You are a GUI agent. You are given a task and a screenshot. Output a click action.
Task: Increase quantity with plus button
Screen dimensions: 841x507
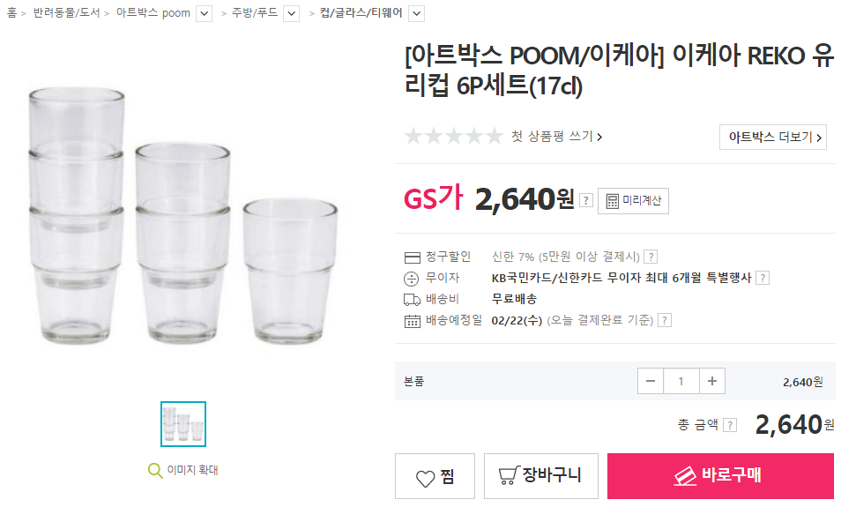tap(711, 382)
